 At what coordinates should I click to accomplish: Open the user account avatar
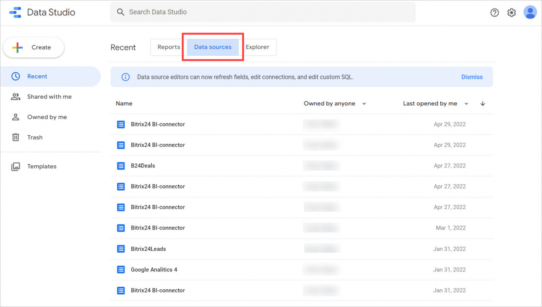click(x=530, y=12)
